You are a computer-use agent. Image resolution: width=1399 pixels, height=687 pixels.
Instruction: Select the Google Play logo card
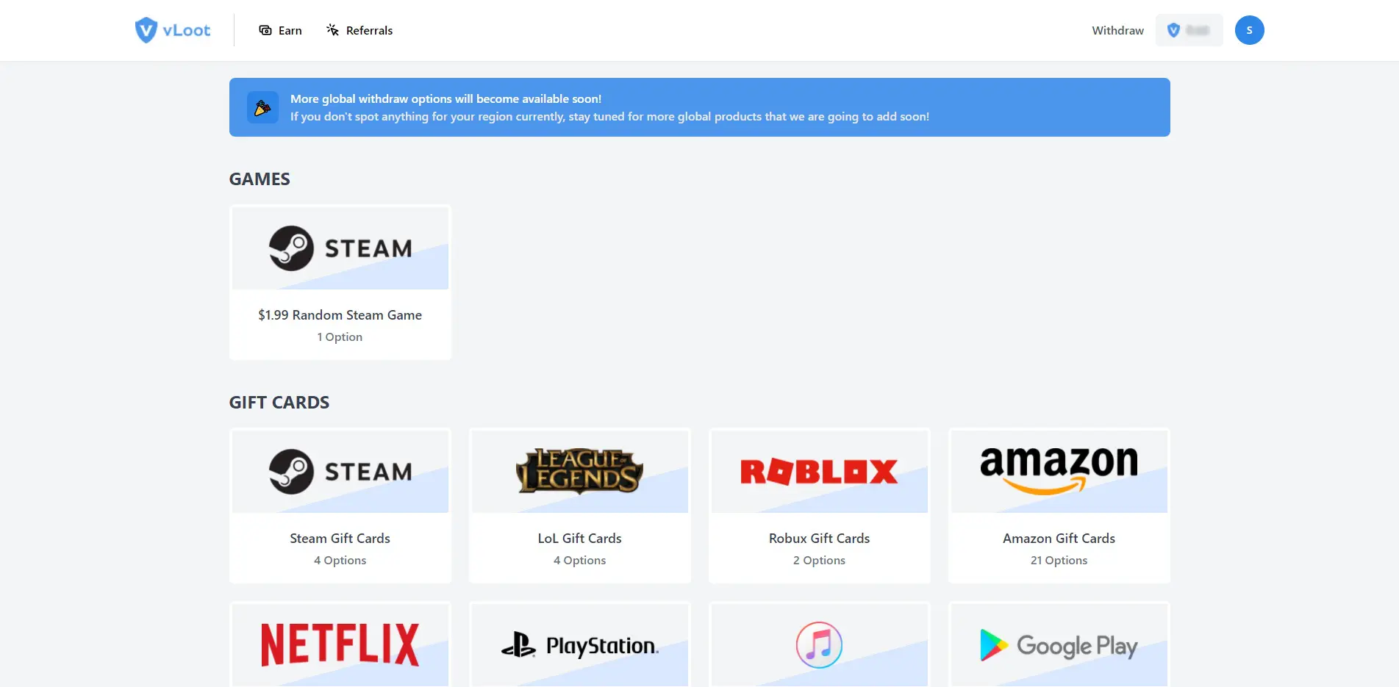1059,644
